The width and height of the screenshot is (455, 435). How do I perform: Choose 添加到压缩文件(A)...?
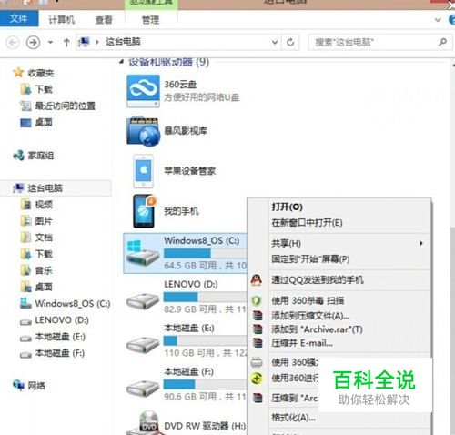(x=310, y=316)
